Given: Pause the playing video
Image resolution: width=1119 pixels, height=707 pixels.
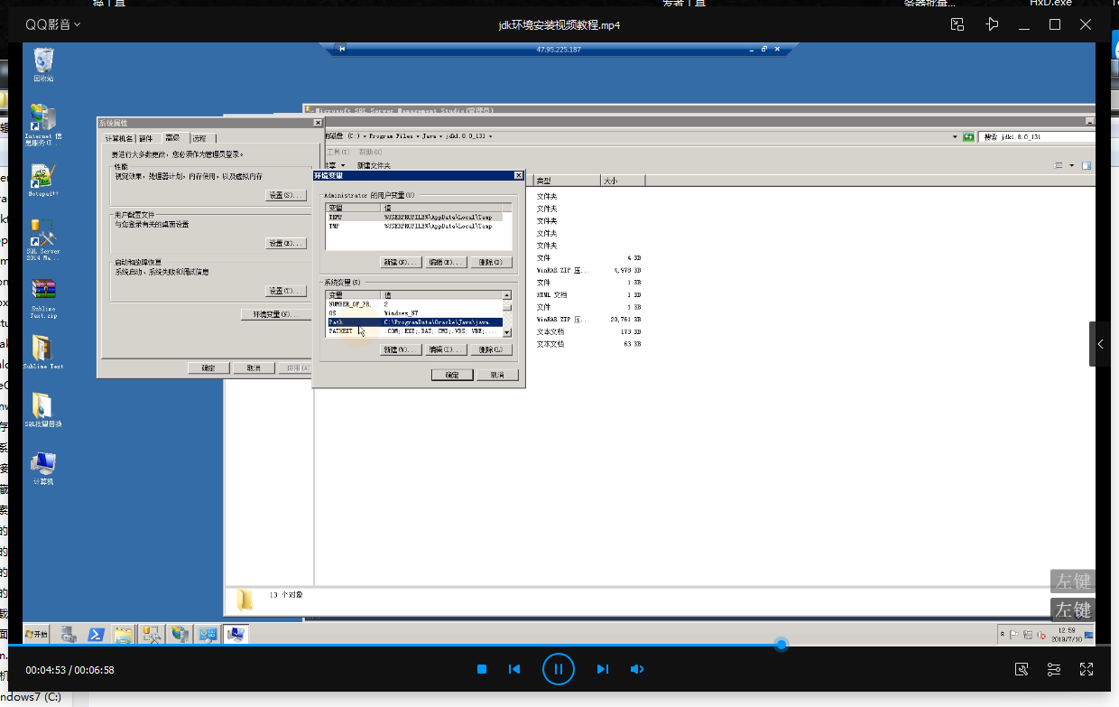Looking at the screenshot, I should (x=558, y=669).
